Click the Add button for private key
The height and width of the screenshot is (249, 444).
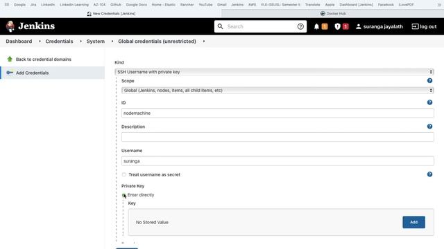(413, 222)
